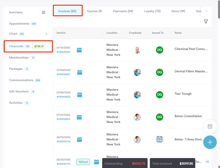This screenshot has width=220, height=168.
Task: Open the floating calendar schedule button
Action: 210,127
